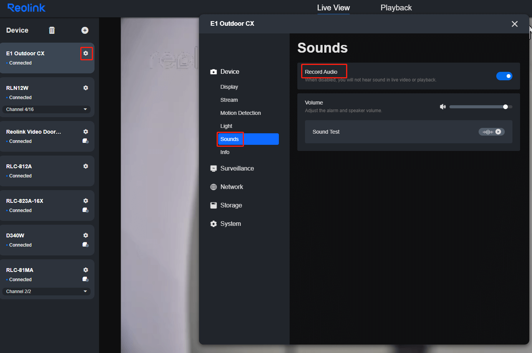Image resolution: width=532 pixels, height=353 pixels.
Task: Expand the Device settings section
Action: click(x=225, y=72)
